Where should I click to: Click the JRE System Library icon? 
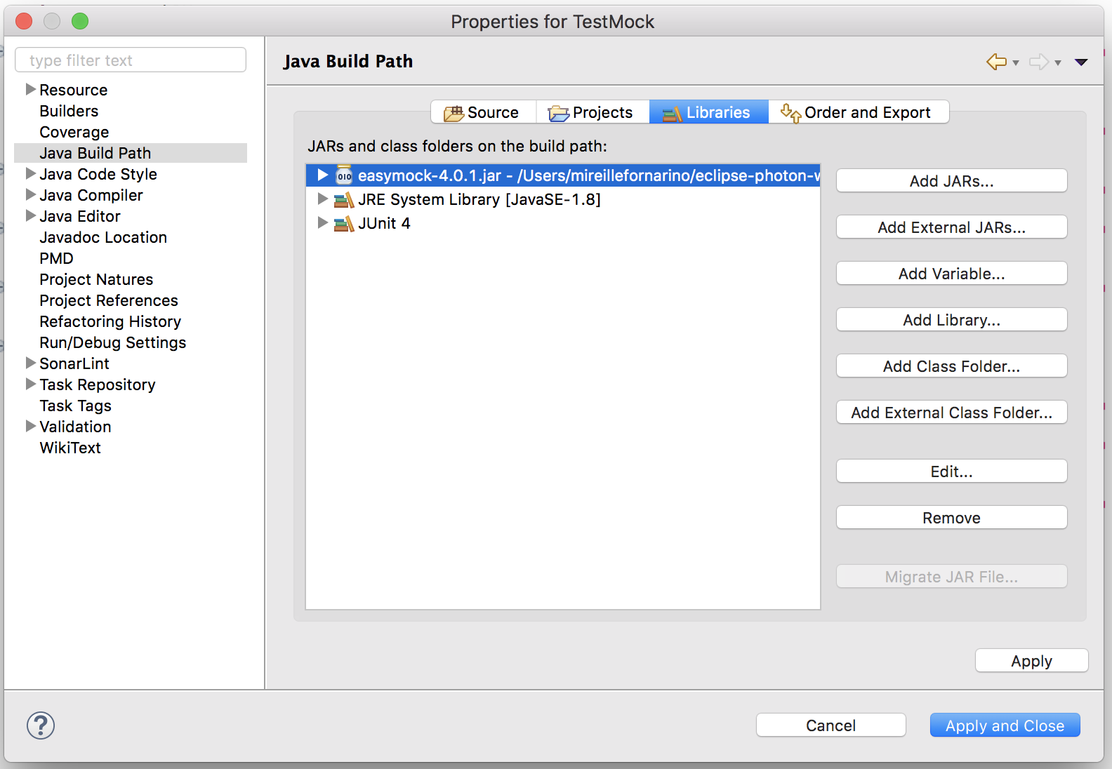[344, 200]
